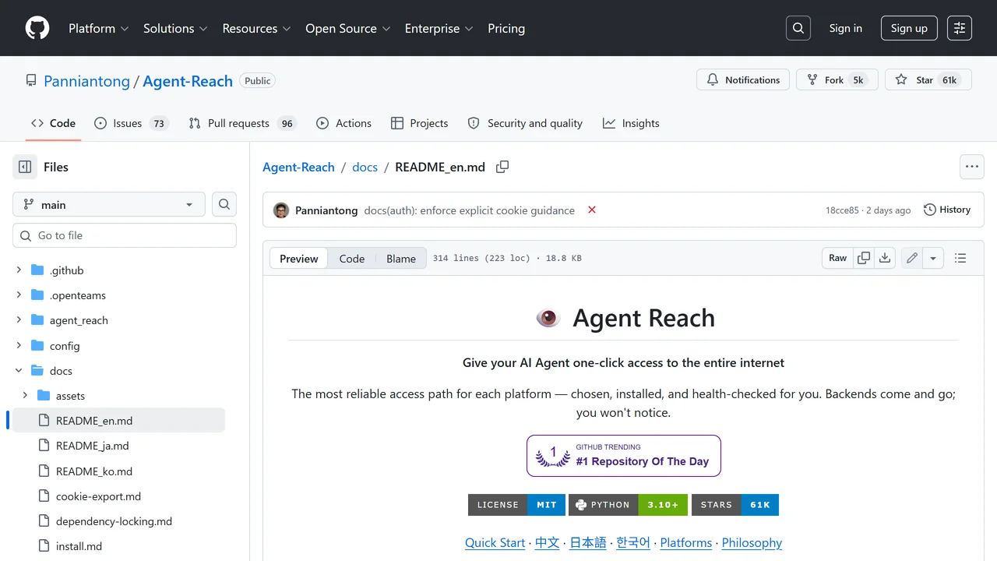Click Panniantong's avatar image
The height and width of the screenshot is (561, 997).
click(281, 210)
